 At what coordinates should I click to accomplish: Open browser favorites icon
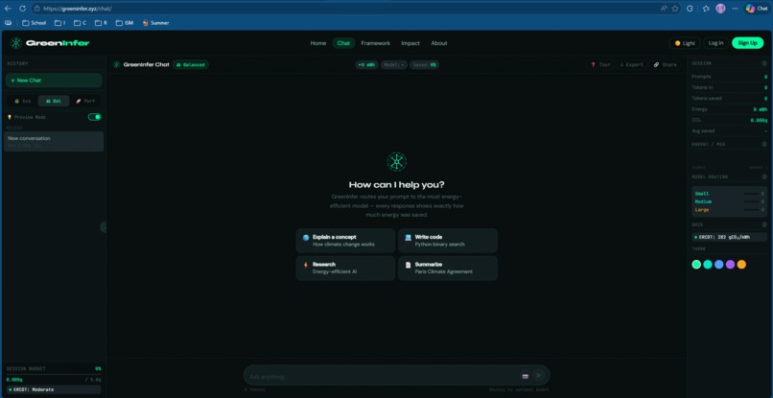pyautogui.click(x=706, y=9)
